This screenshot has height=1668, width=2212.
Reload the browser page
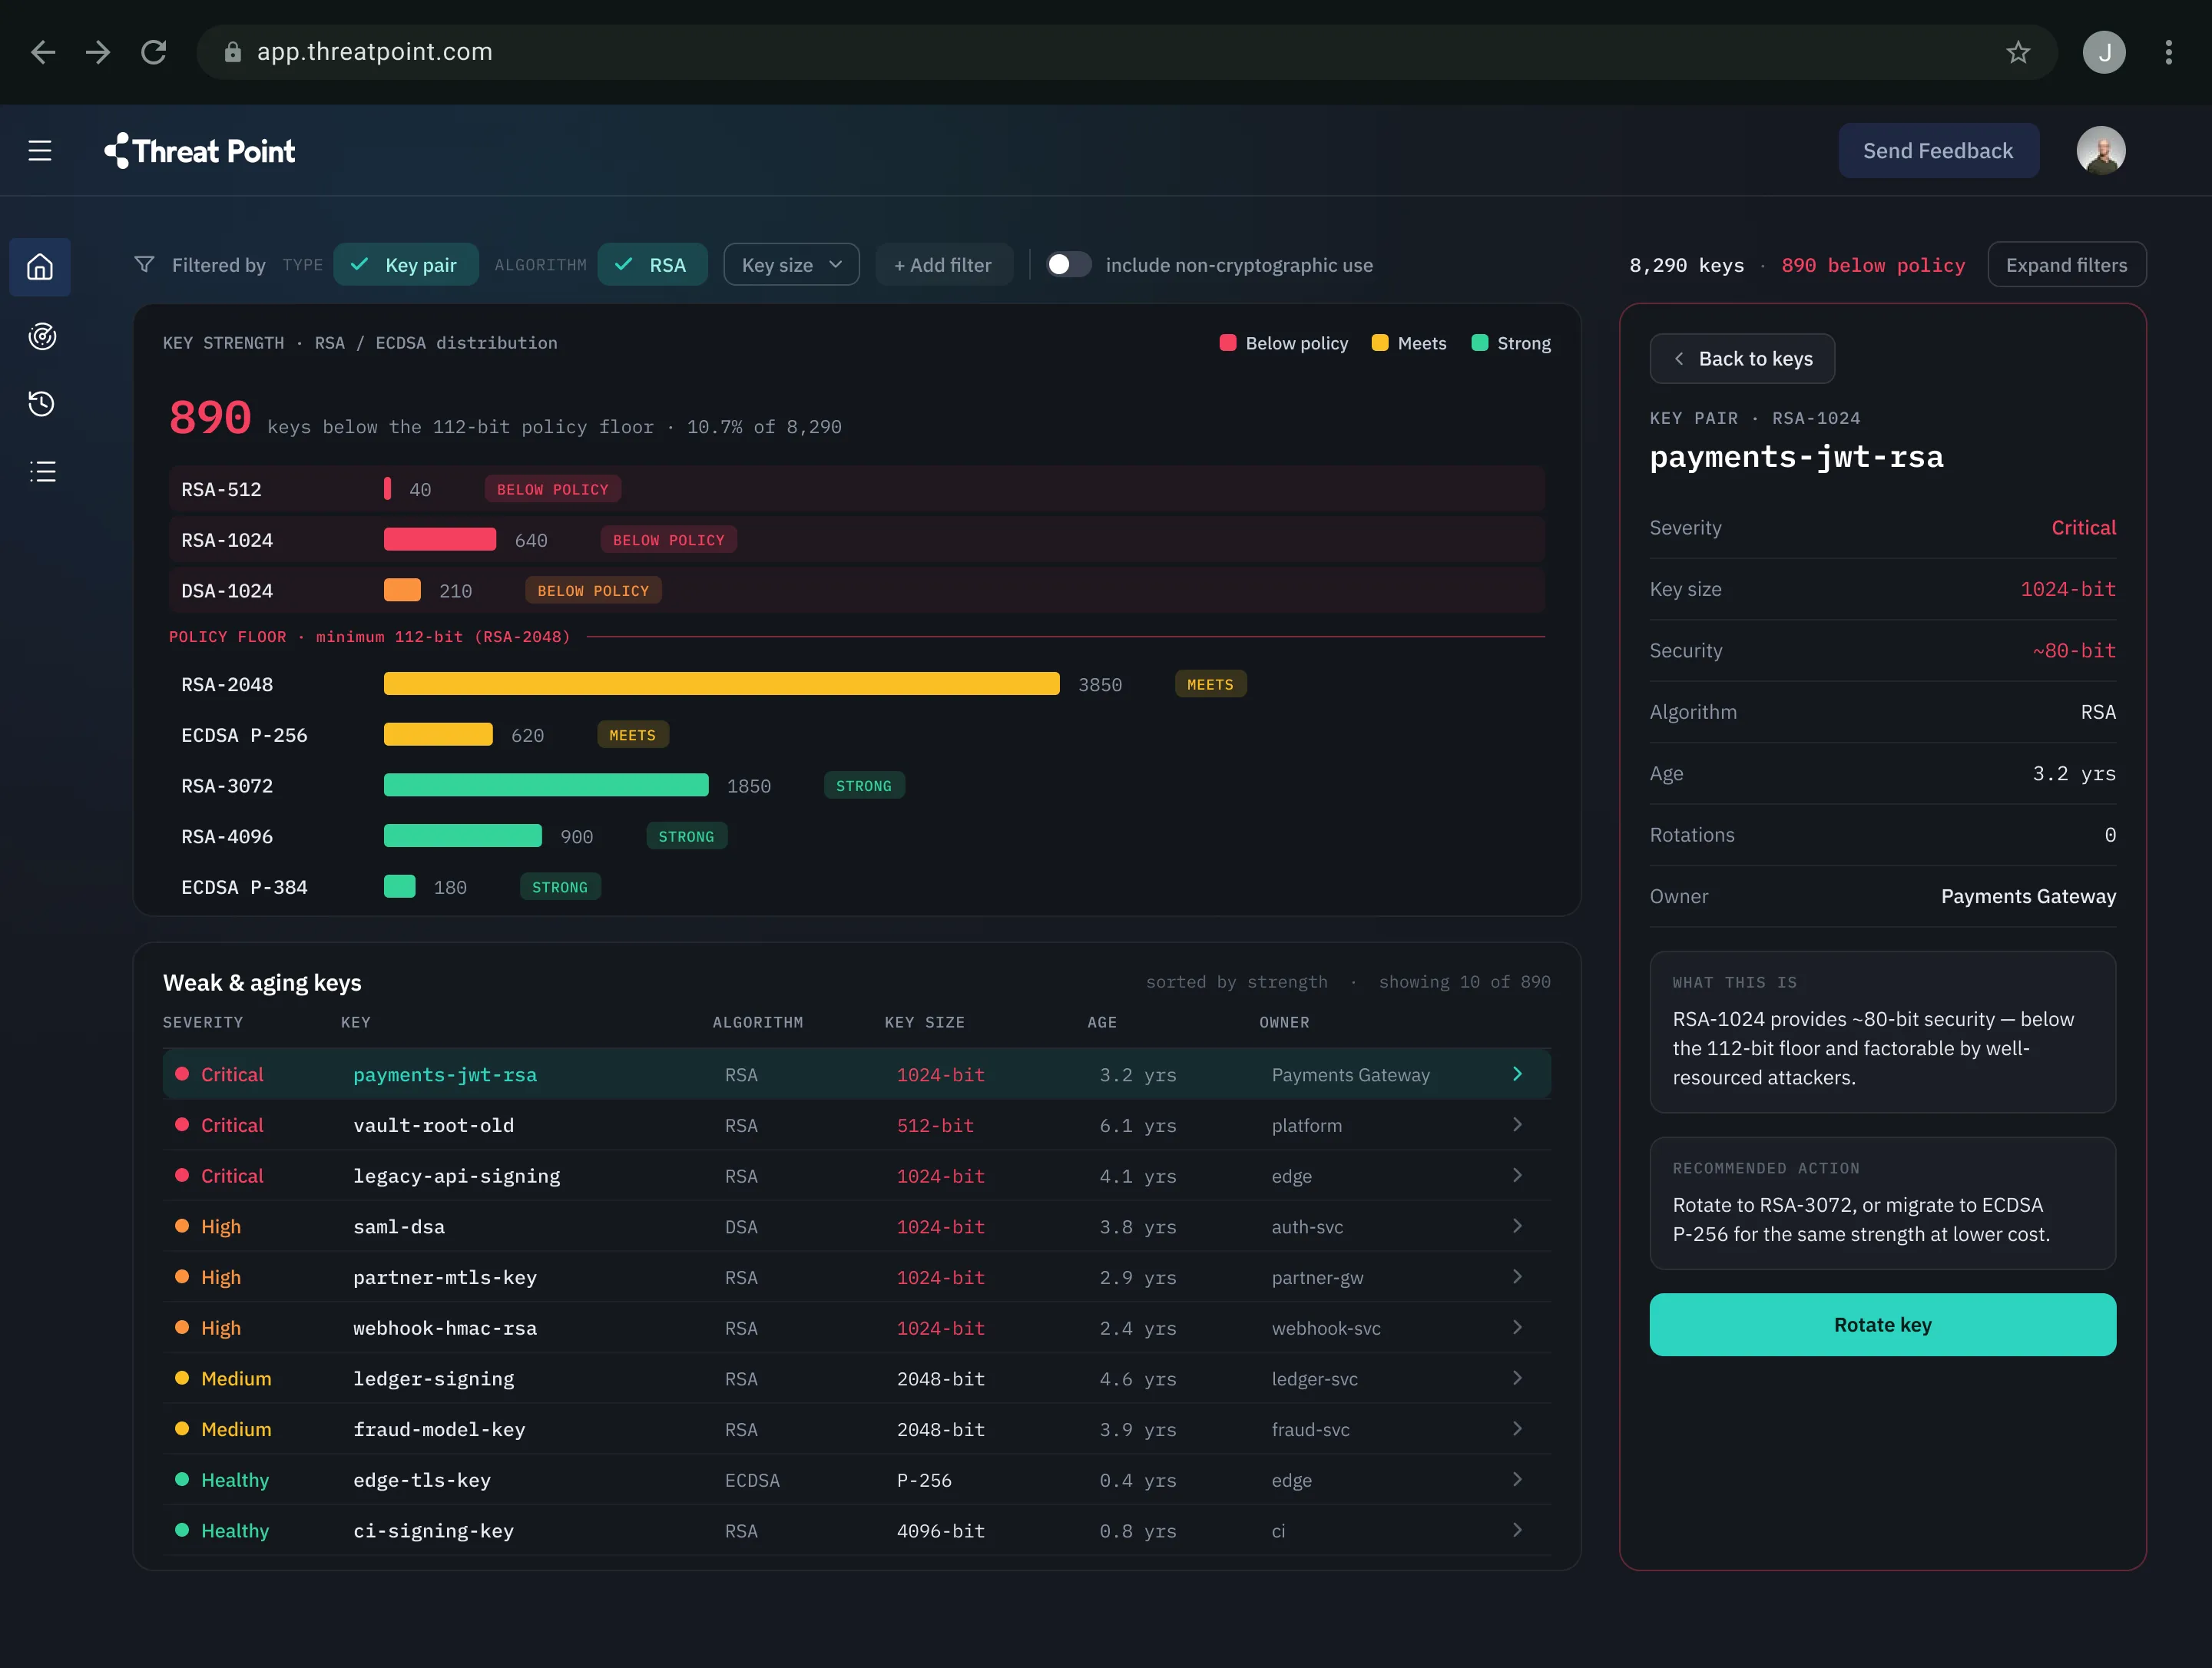tap(153, 52)
